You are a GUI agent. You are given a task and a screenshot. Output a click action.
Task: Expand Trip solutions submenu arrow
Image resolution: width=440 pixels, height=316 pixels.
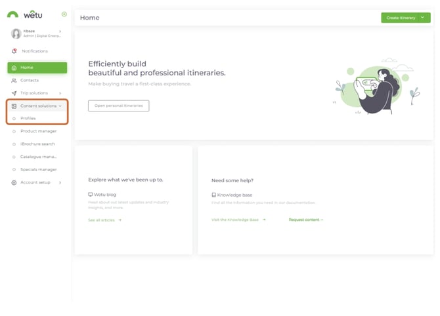pyautogui.click(x=60, y=93)
